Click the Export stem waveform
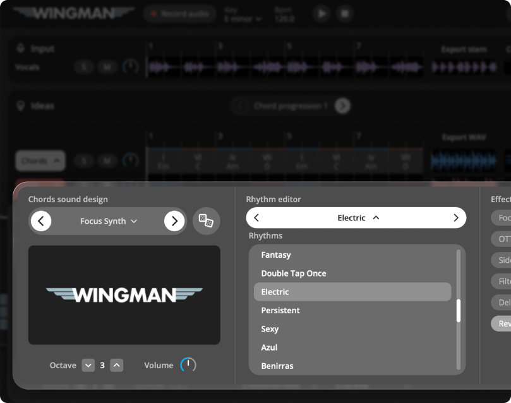Image resolution: width=511 pixels, height=403 pixels. tap(464, 68)
